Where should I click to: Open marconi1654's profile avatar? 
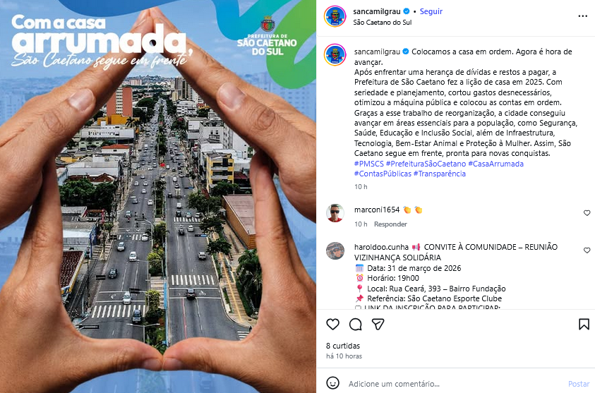(335, 213)
